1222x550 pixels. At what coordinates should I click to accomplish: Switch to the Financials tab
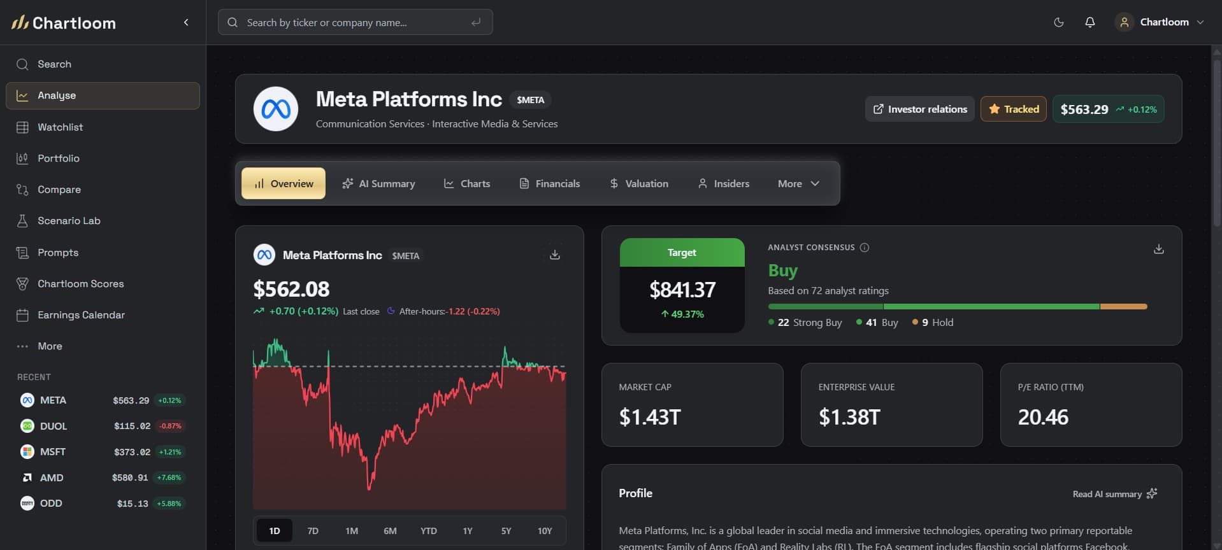549,183
